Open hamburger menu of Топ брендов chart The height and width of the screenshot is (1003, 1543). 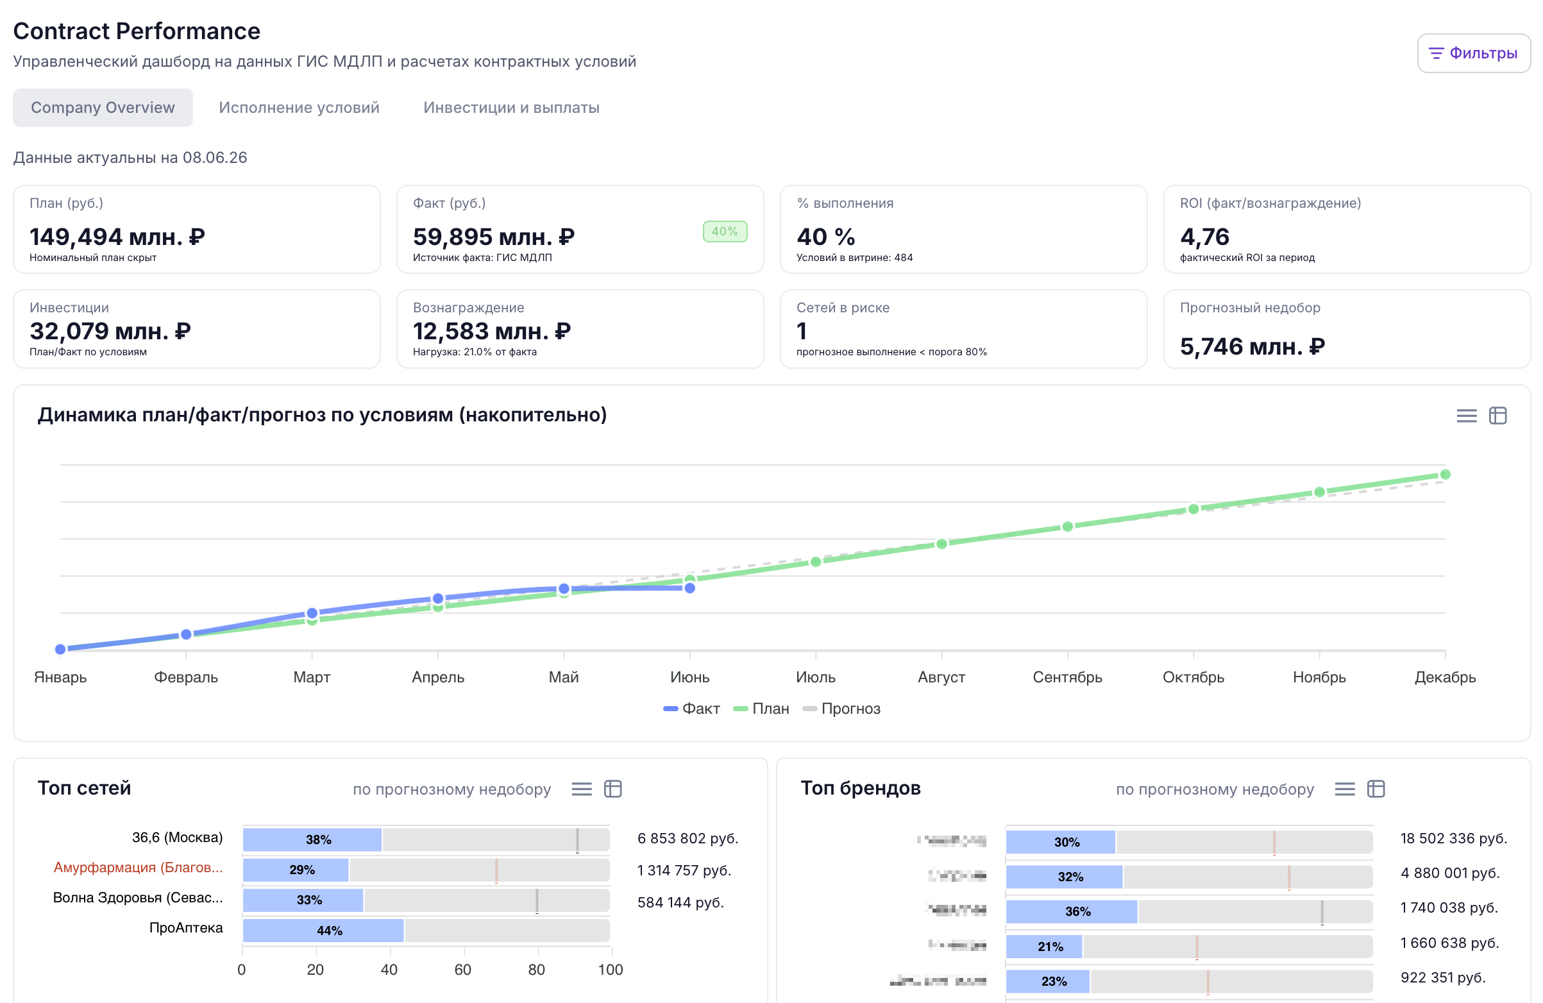coord(1345,788)
